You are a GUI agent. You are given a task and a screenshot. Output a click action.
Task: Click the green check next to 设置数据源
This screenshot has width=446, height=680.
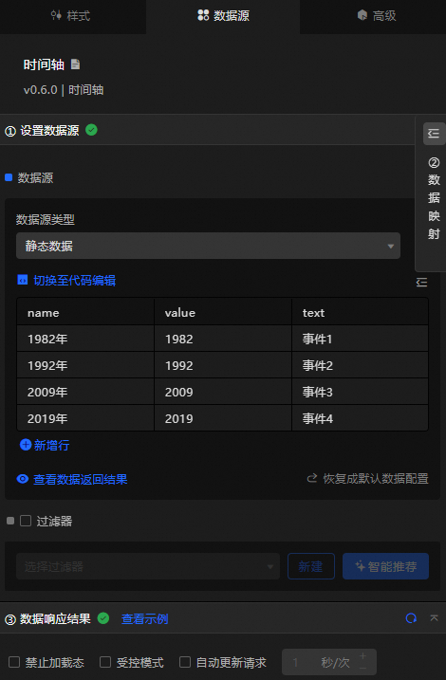pos(91,130)
